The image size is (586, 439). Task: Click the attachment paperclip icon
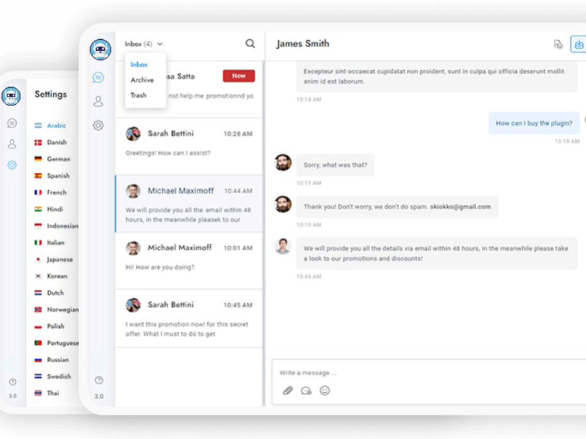pos(287,390)
